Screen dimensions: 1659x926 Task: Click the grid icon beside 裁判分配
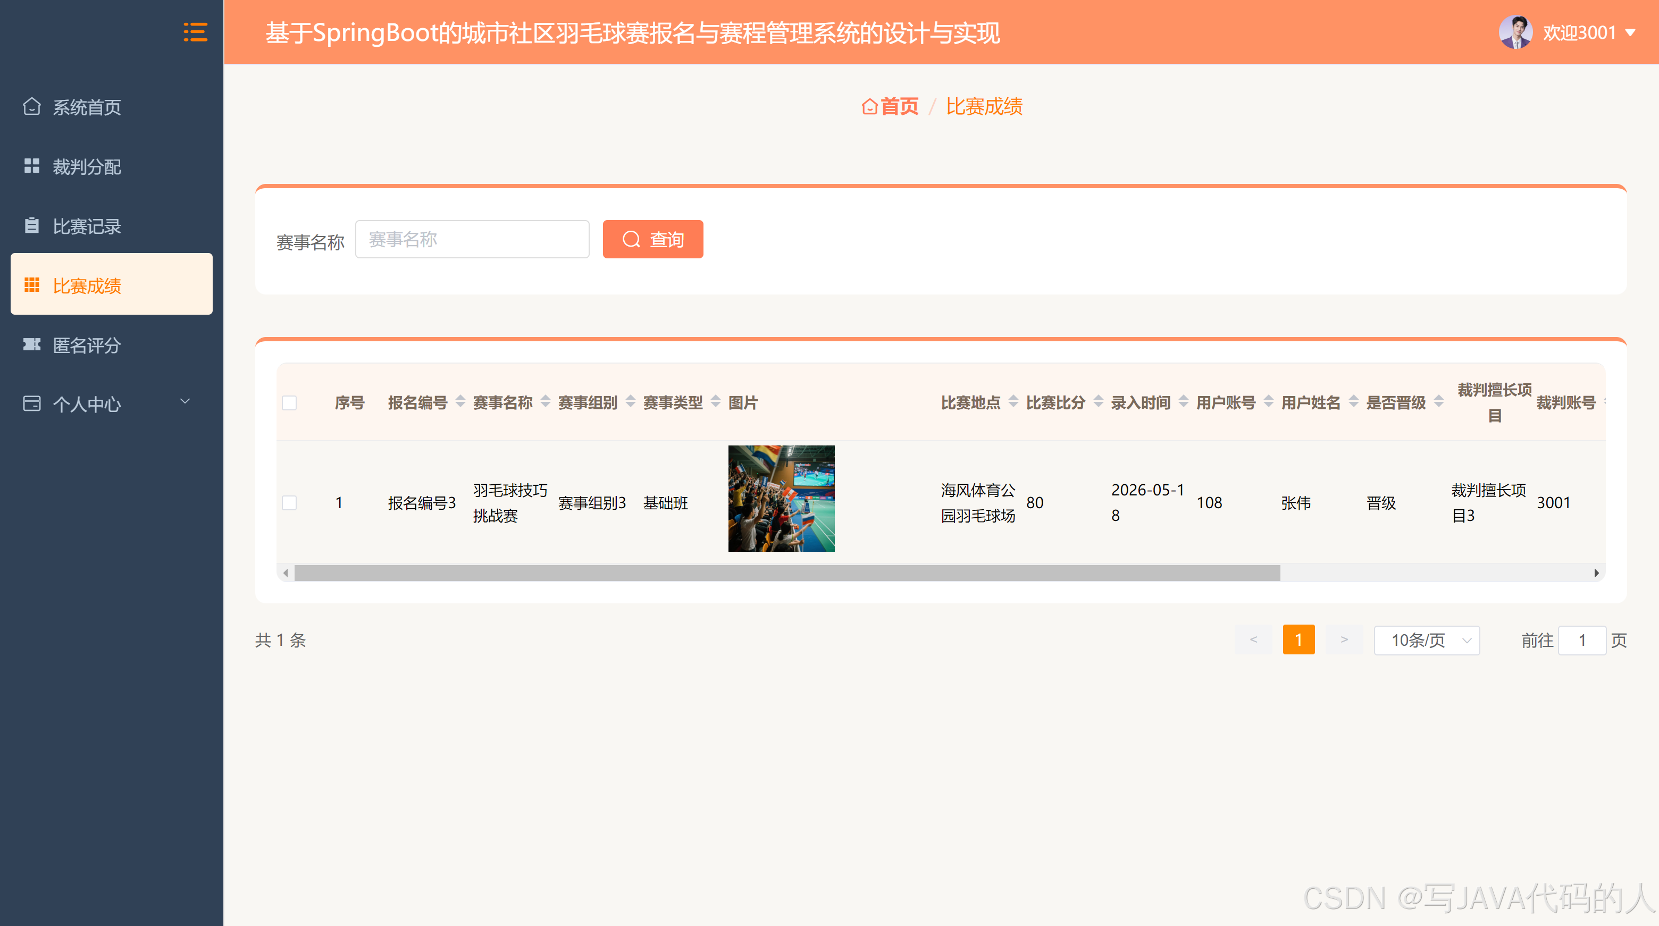[31, 166]
